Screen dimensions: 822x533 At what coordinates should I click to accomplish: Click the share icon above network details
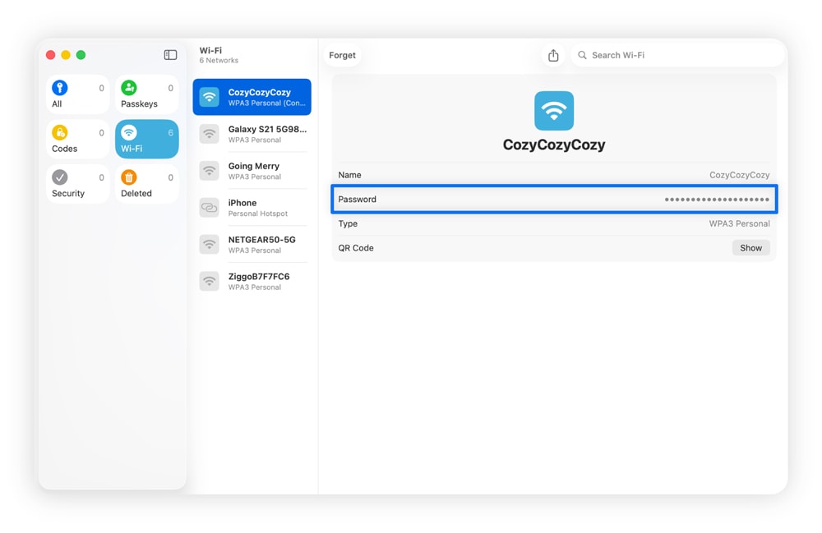tap(553, 55)
